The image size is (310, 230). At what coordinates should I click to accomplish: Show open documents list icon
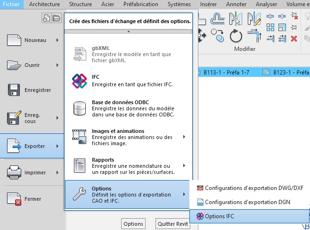(57, 18)
